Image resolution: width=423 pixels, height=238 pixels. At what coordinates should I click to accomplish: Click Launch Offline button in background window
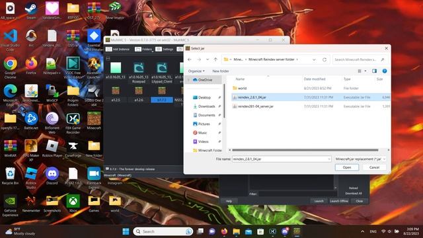point(339,201)
